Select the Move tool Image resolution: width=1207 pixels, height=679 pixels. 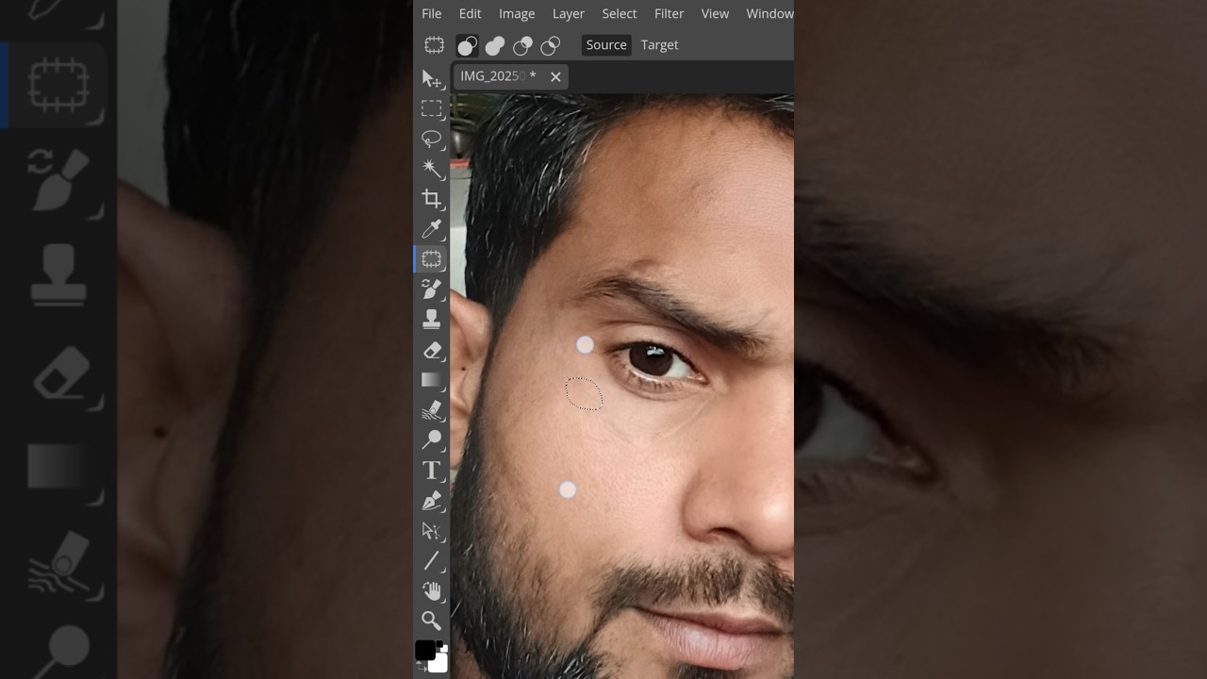pos(432,78)
